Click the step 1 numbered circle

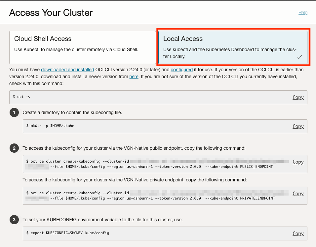click(14, 112)
